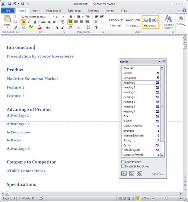
Task: Open Style Inspector in Styles pane
Action: [x=132, y=174]
